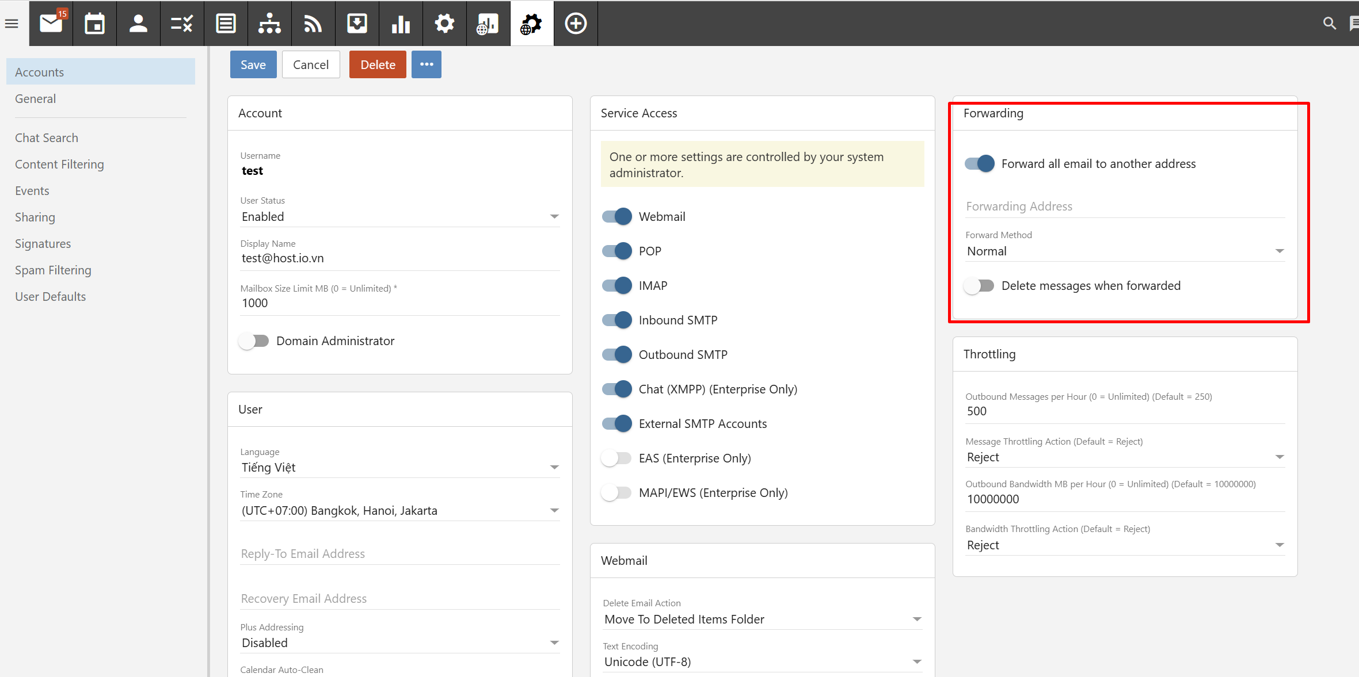Screen dimensions: 1359x677
Task: Open the Calendar icon
Action: pyautogui.click(x=95, y=24)
